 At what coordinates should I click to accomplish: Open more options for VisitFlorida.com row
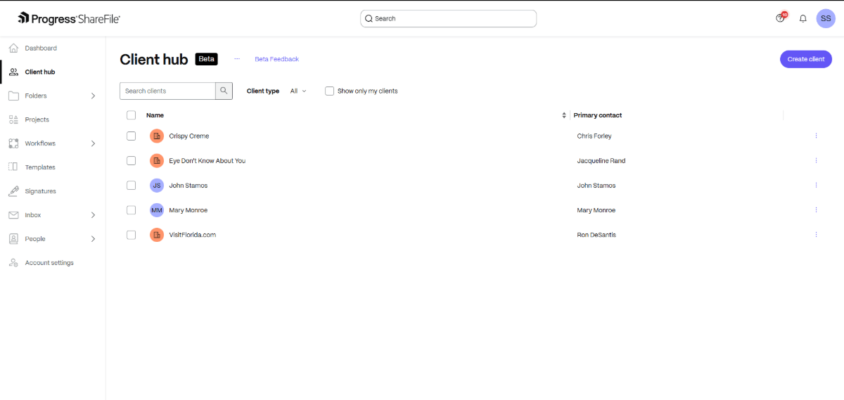tap(816, 235)
